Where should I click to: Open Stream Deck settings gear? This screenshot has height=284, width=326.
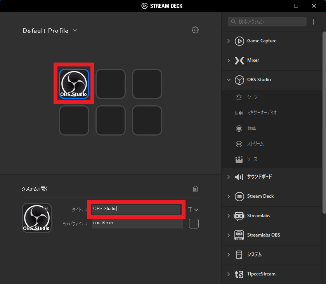(195, 30)
